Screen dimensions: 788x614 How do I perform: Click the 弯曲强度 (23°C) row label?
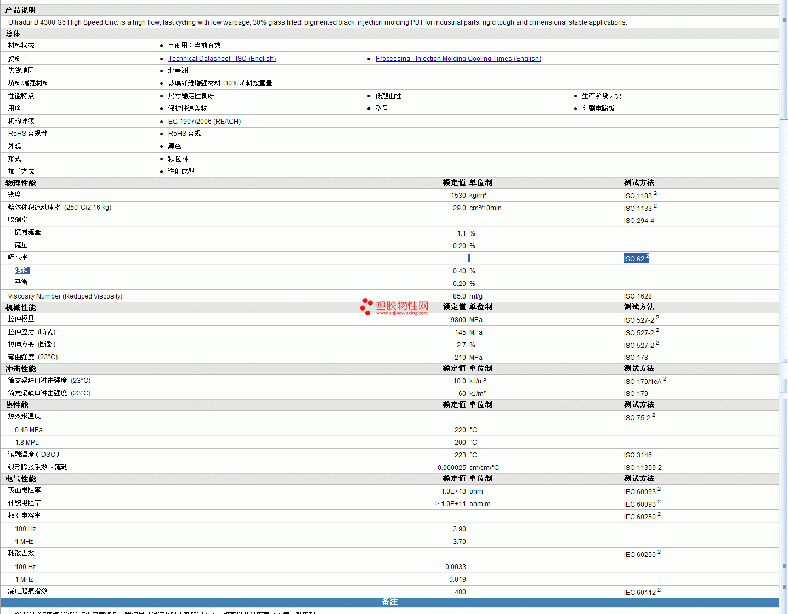point(33,357)
